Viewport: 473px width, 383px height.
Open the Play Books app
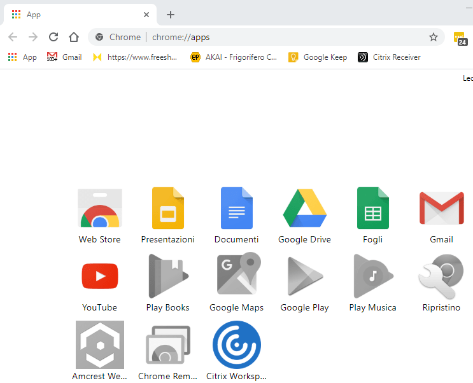click(168, 276)
